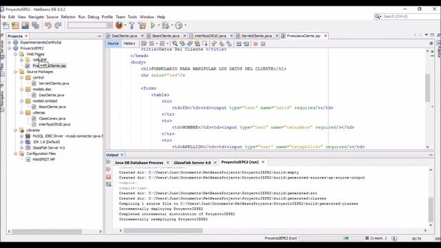Click the search magnifier icon in top bar
This screenshot has height=248, width=441.
[x=378, y=17]
